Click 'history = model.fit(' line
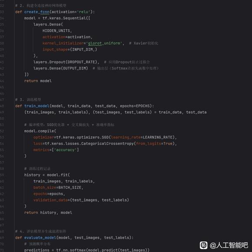This screenshot has height=252, width=252. 47,175
